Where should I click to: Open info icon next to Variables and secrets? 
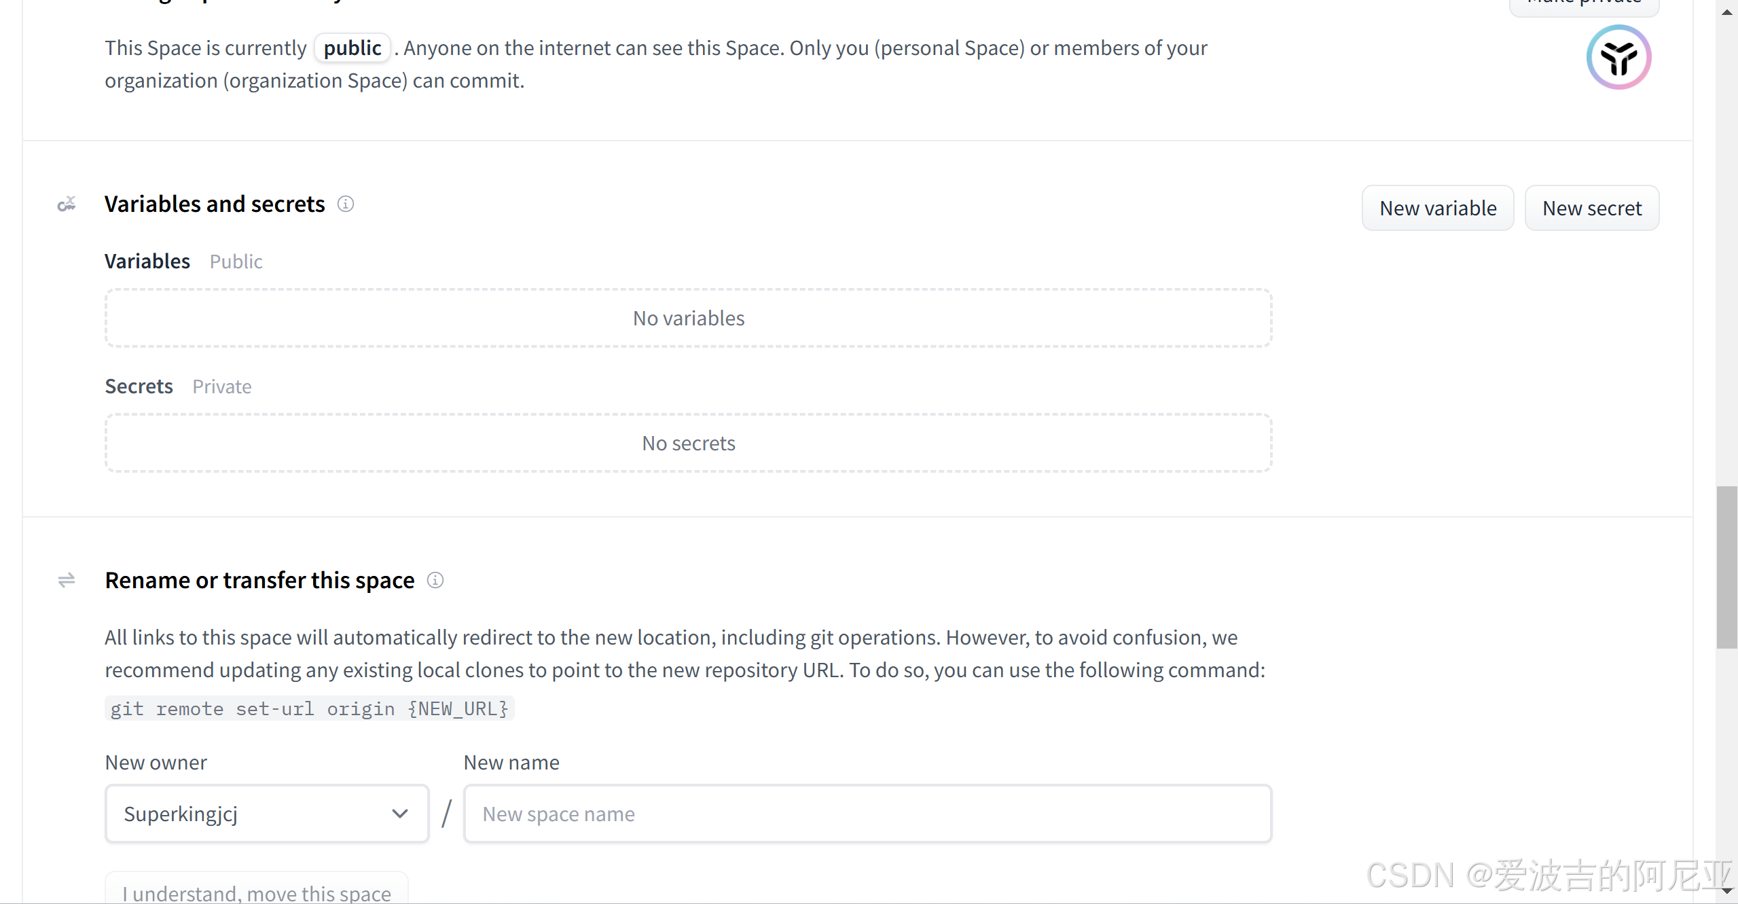click(x=346, y=204)
